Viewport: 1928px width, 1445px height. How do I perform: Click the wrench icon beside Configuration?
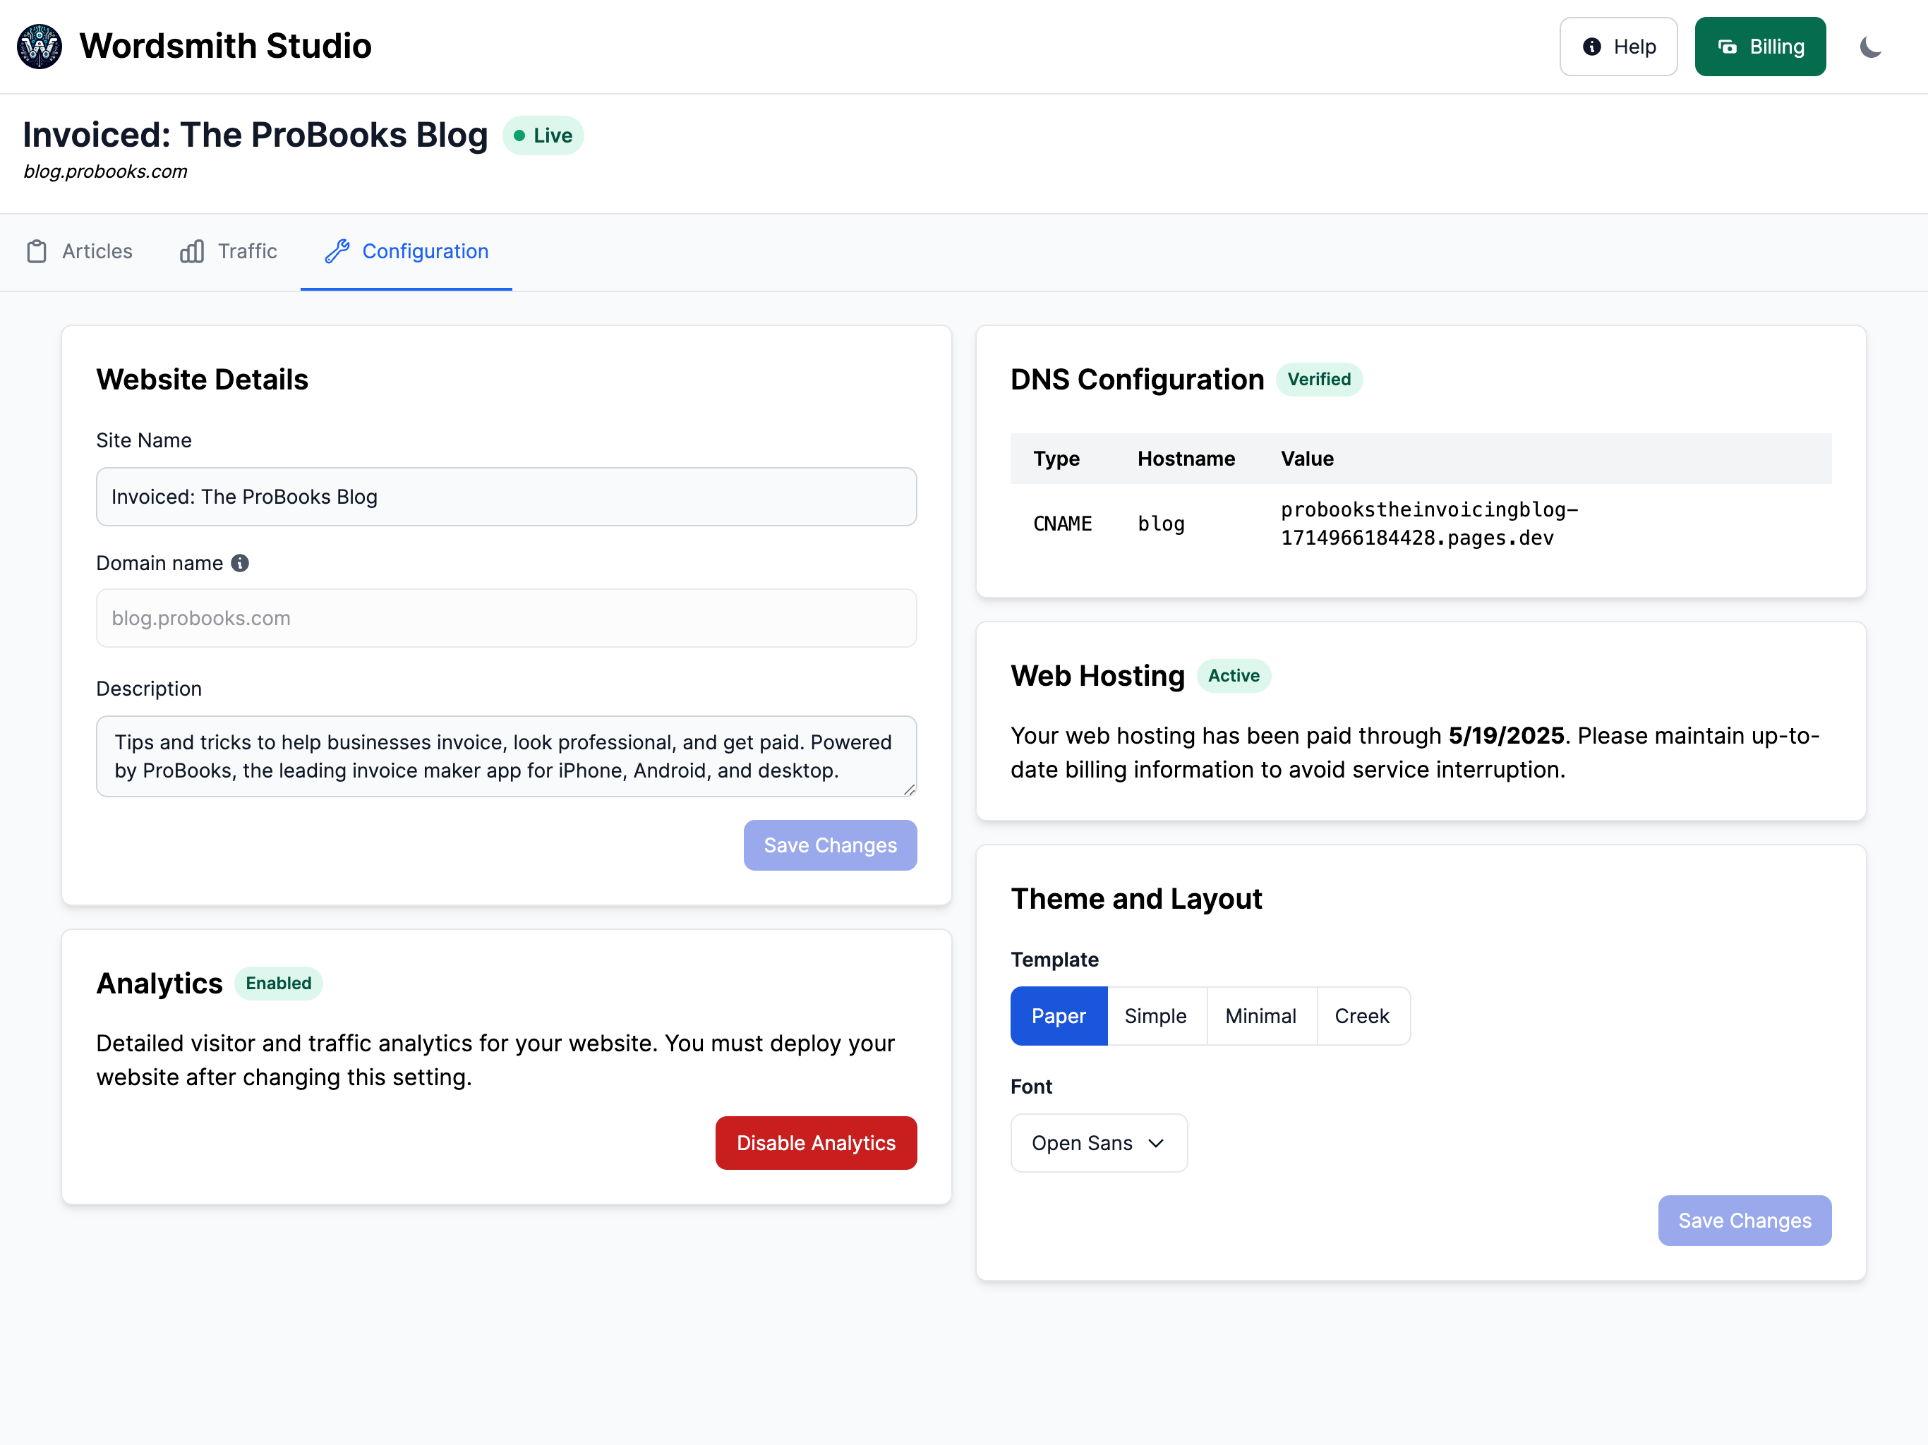(x=337, y=251)
